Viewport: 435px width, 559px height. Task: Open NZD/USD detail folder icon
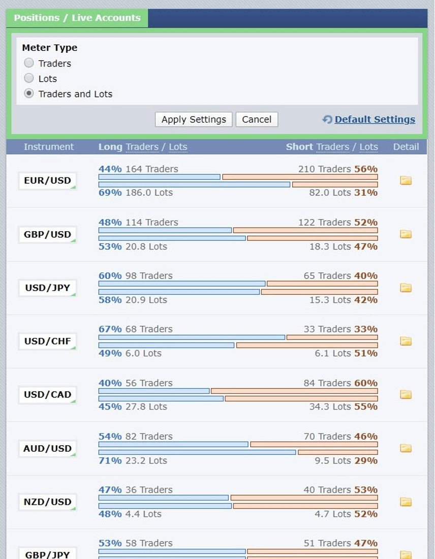click(406, 502)
